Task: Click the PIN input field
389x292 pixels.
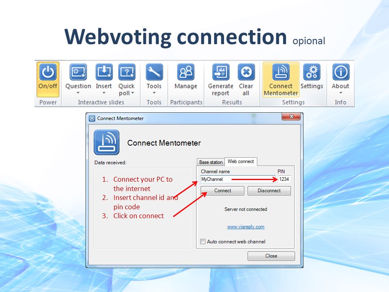Action: tap(284, 179)
